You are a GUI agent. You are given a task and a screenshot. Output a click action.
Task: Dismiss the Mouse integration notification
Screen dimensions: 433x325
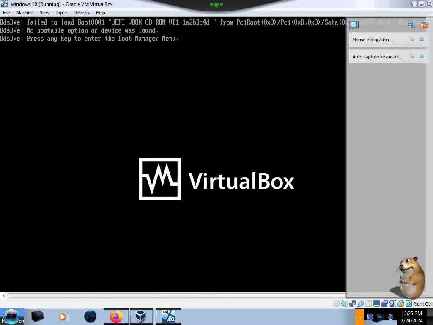422,39
